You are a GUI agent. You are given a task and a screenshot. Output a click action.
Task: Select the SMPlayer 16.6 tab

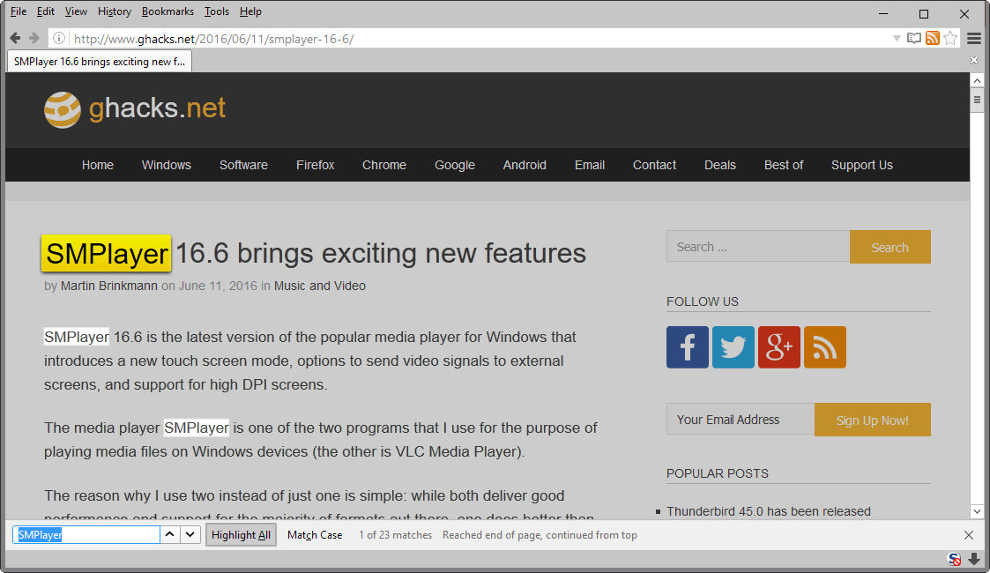99,61
